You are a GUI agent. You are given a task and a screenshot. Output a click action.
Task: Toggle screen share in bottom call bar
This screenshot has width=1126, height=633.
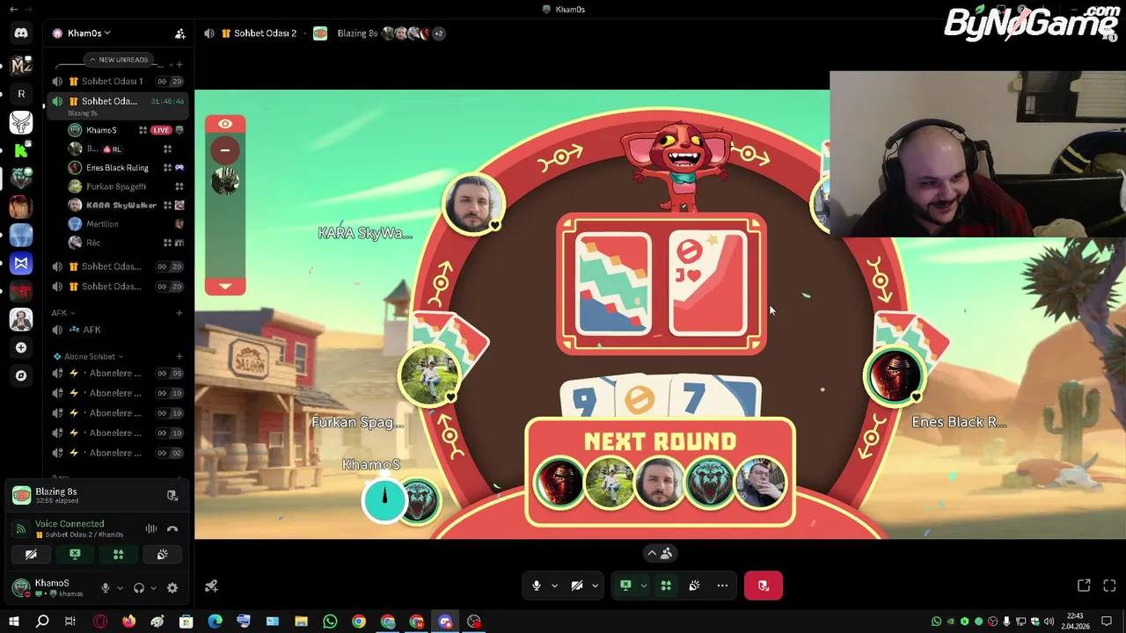[x=625, y=586]
